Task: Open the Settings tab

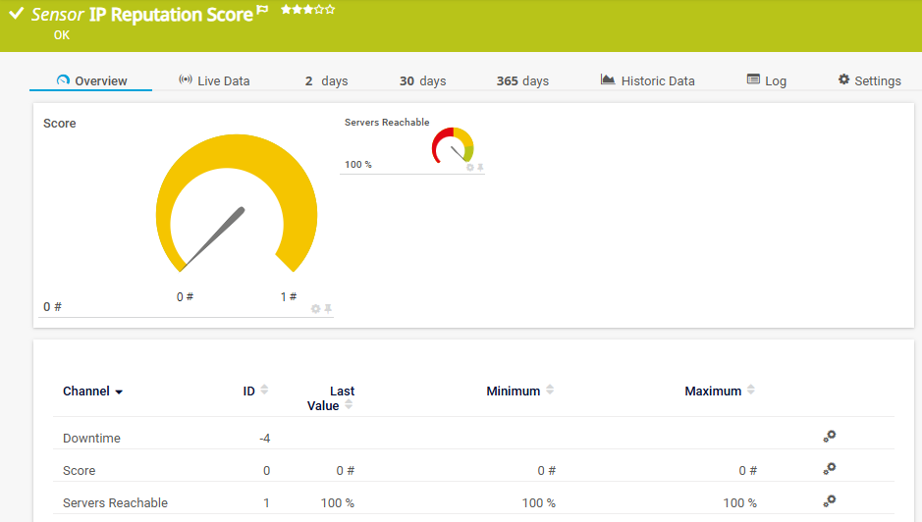Action: point(869,80)
